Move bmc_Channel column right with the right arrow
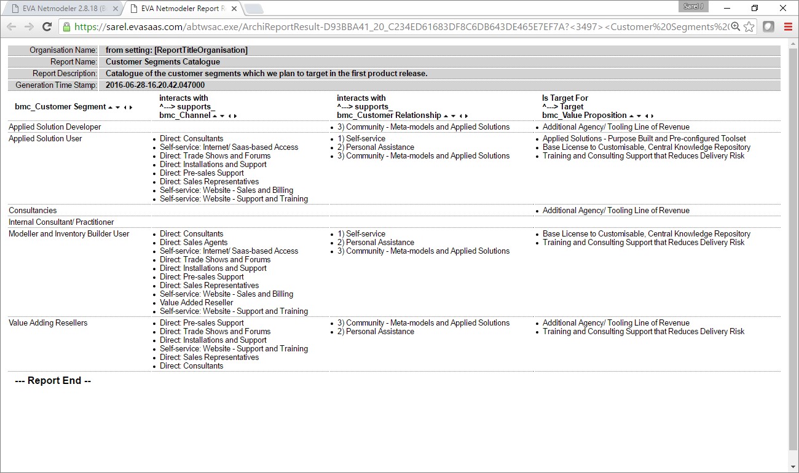This screenshot has height=473, width=799. [x=235, y=116]
